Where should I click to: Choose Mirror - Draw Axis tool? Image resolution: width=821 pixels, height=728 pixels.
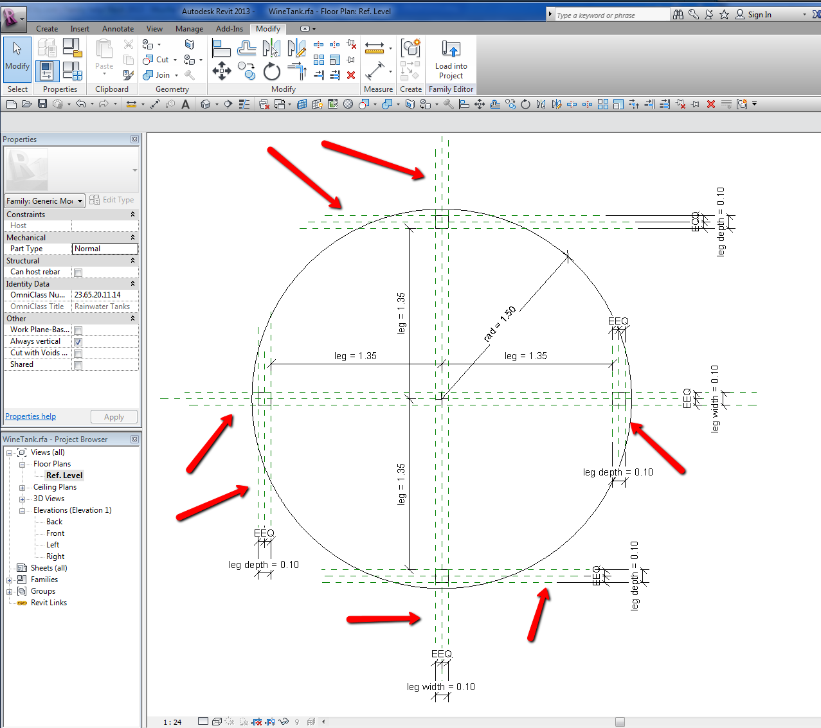click(x=296, y=48)
